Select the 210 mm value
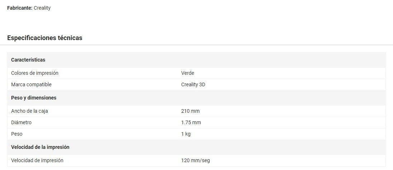The image size is (393, 170). point(190,111)
